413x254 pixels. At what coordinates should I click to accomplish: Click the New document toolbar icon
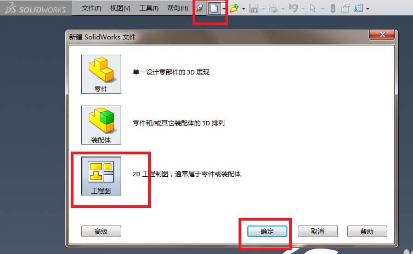[x=214, y=8]
